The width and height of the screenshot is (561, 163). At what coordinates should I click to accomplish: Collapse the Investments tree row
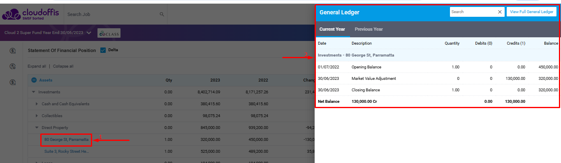34,92
